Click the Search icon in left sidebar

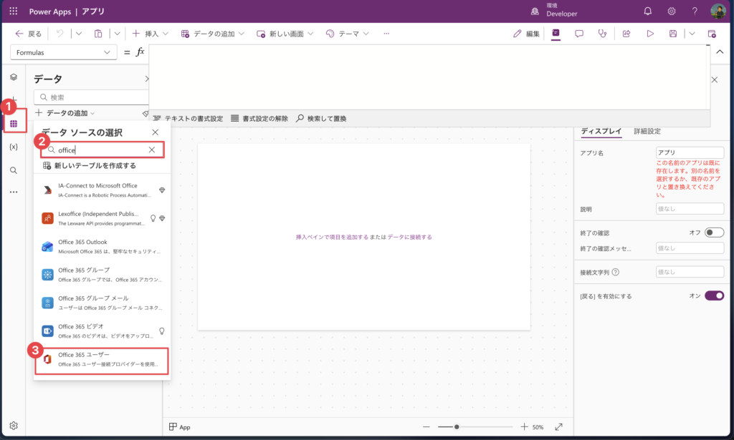[x=13, y=170]
